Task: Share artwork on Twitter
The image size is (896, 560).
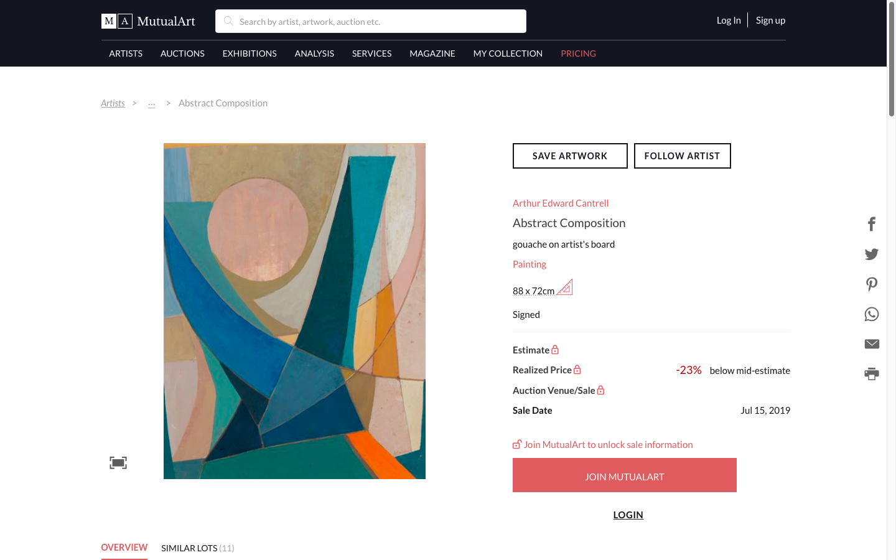Action: click(x=872, y=254)
